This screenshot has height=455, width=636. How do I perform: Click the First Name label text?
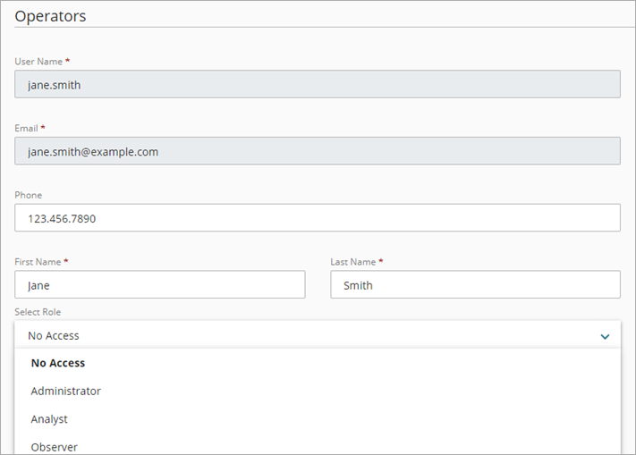point(38,262)
